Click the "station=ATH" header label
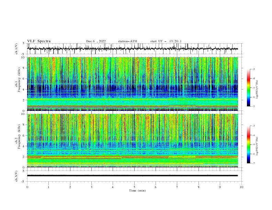The image size is (272, 210). click(x=127, y=41)
